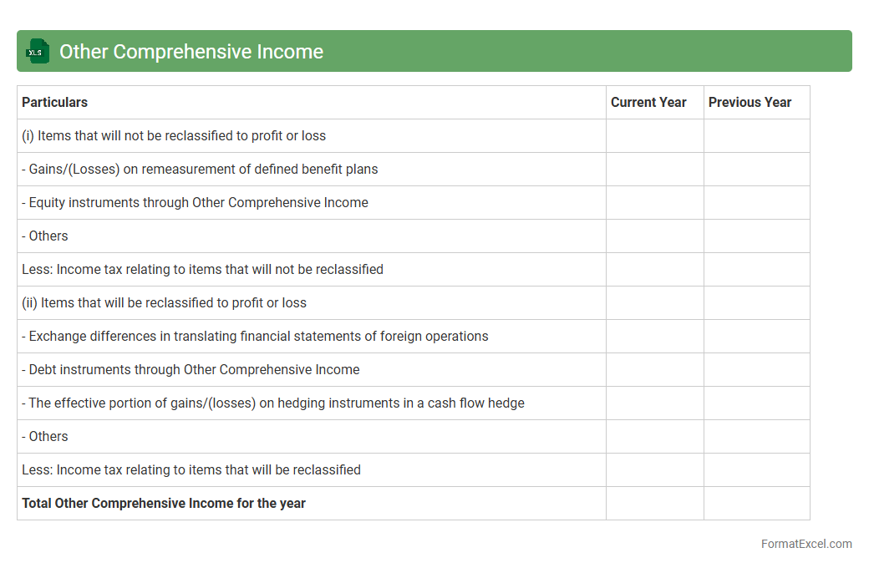This screenshot has height=568, width=869.
Task: Select the Equity instruments through OCI label
Action: [x=195, y=202]
